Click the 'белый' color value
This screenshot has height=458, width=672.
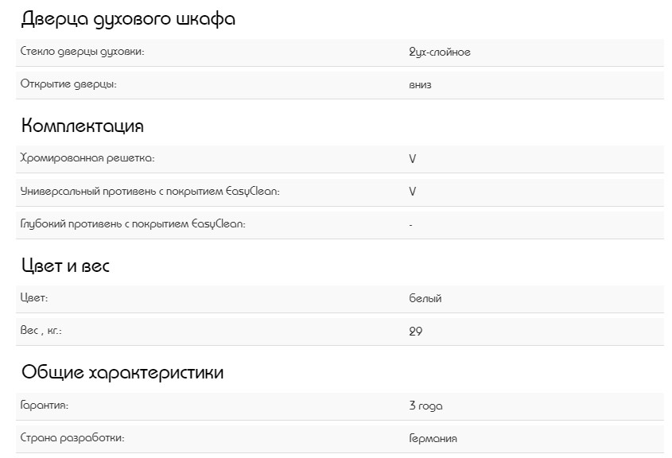click(x=425, y=298)
